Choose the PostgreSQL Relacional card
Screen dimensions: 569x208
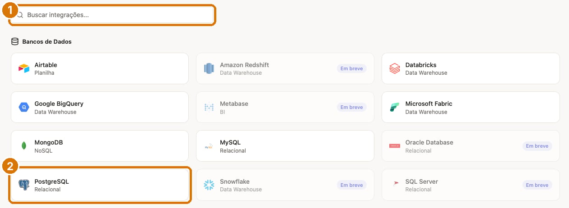coord(100,185)
